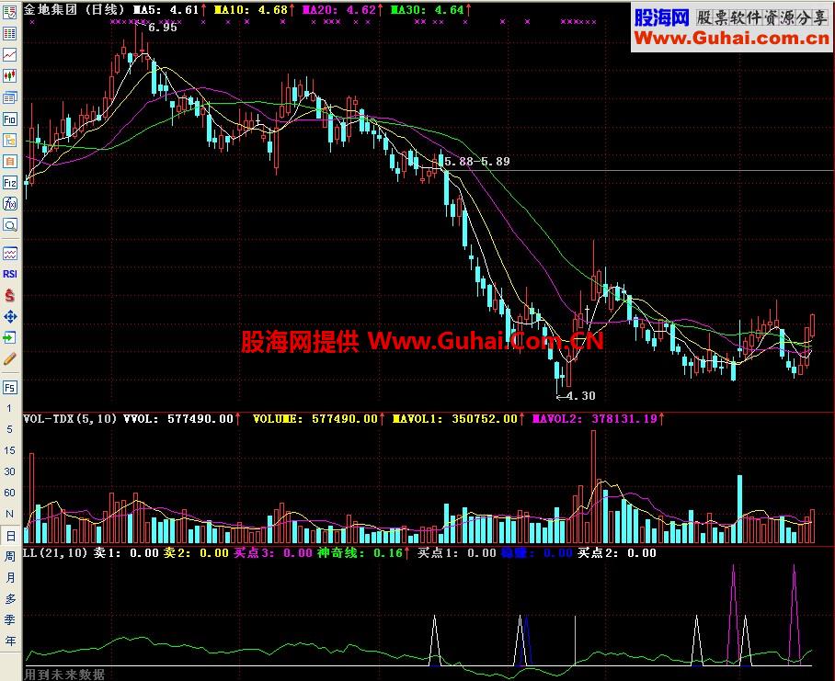Select the 多 multi-day period
The width and height of the screenshot is (835, 681).
point(9,598)
